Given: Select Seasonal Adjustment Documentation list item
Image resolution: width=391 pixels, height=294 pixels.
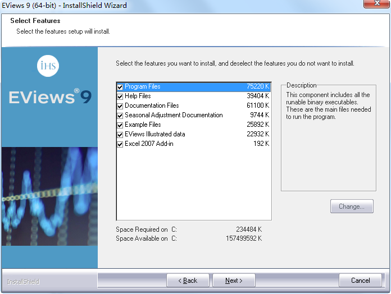Looking at the screenshot, I should (174, 116).
